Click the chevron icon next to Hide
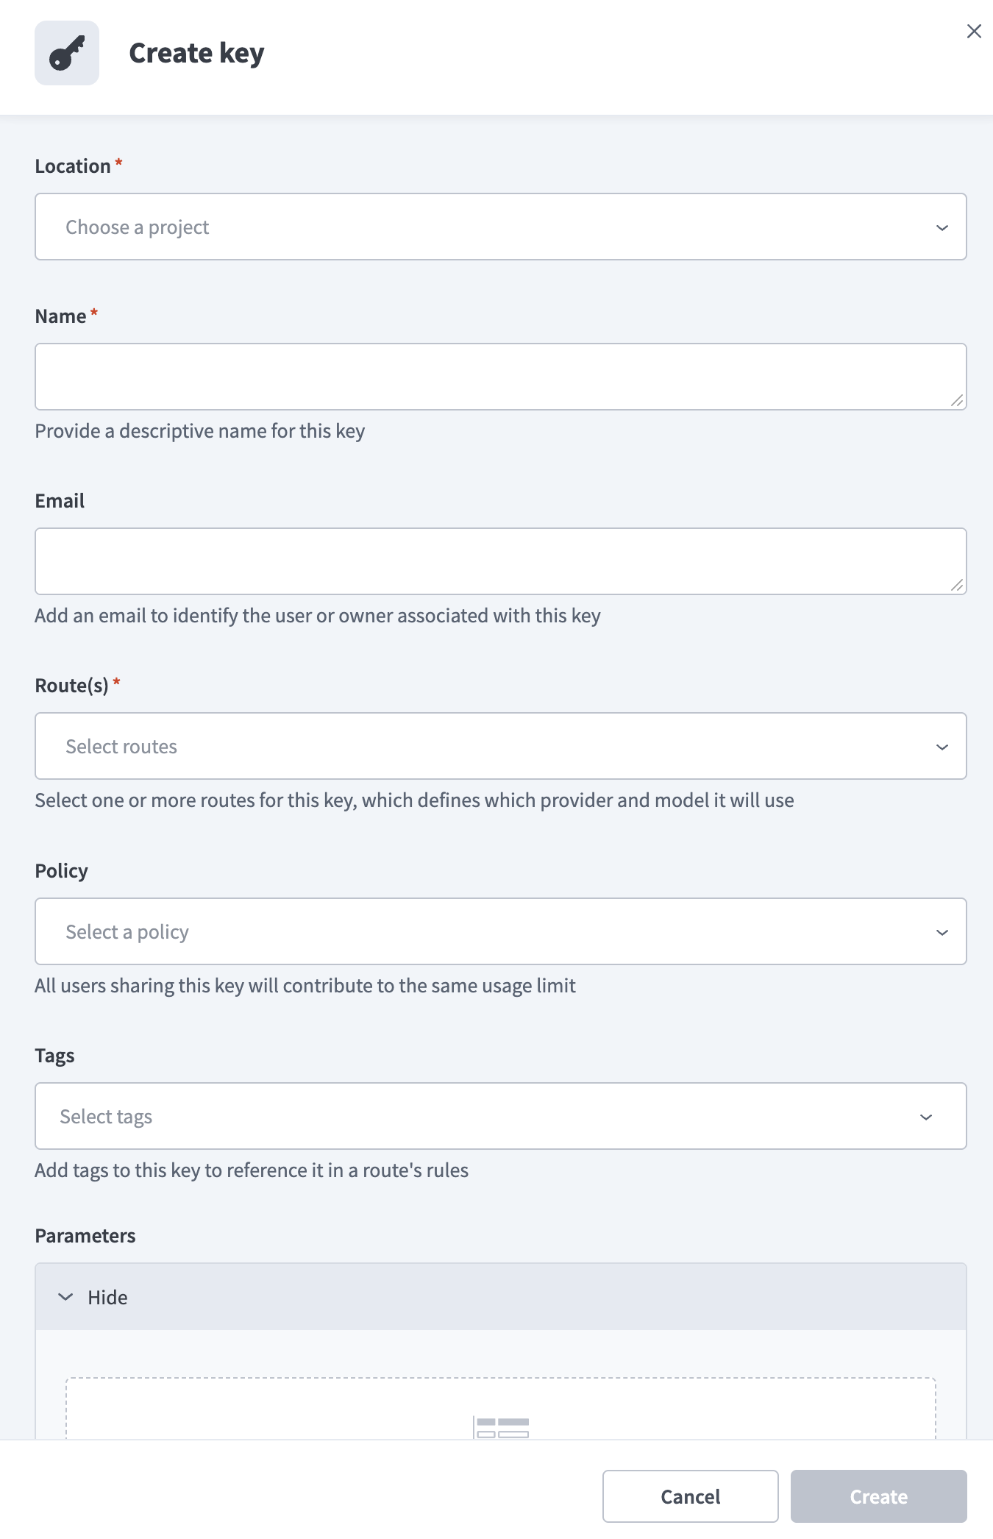Image resolution: width=993 pixels, height=1539 pixels. 65,1297
